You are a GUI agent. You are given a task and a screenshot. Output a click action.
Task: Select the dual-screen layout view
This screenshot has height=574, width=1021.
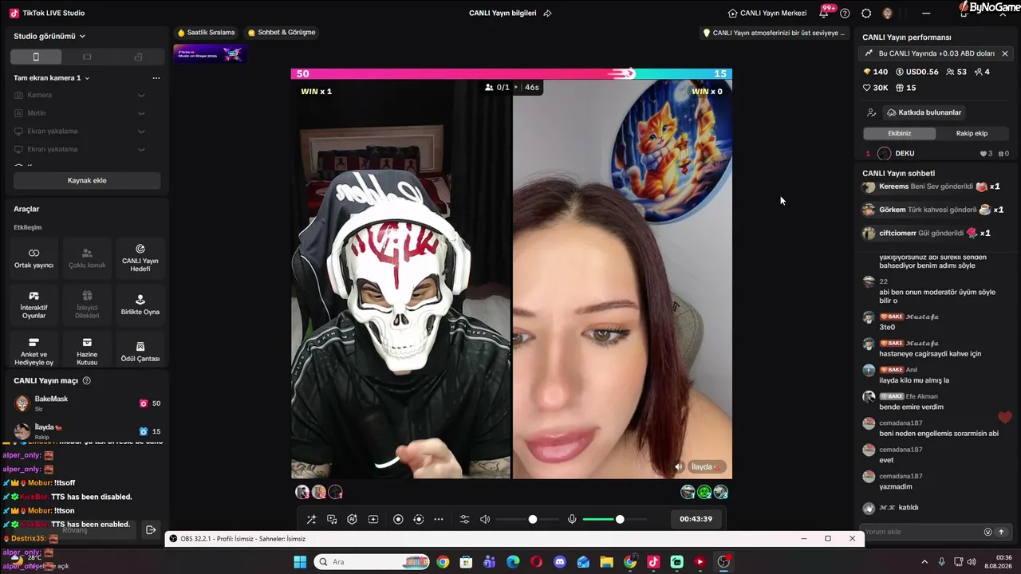coord(138,57)
